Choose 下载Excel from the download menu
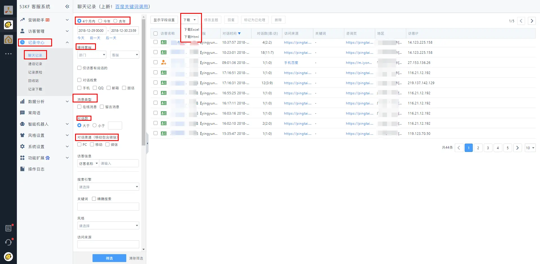Viewport: 540px width, 264px height. pos(192,30)
